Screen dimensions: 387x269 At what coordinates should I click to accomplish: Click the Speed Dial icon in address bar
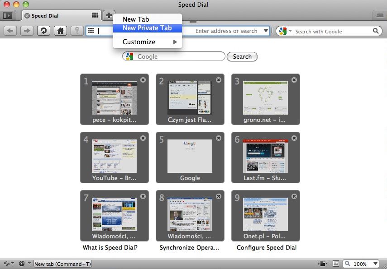coord(91,31)
